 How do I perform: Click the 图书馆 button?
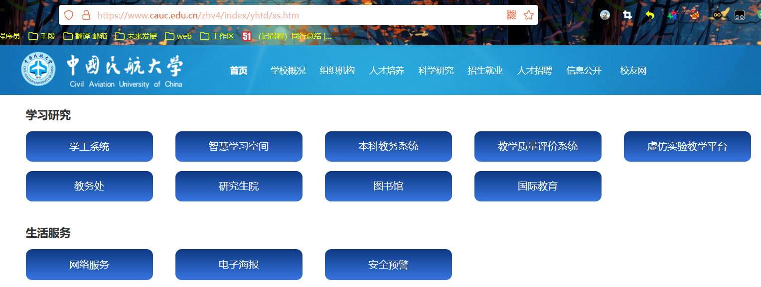tap(388, 186)
